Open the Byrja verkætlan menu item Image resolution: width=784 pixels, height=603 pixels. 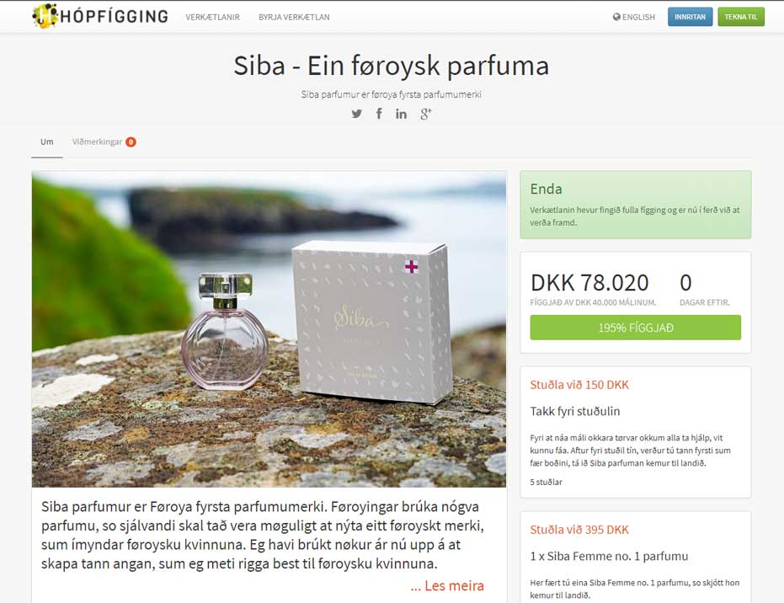294,17
